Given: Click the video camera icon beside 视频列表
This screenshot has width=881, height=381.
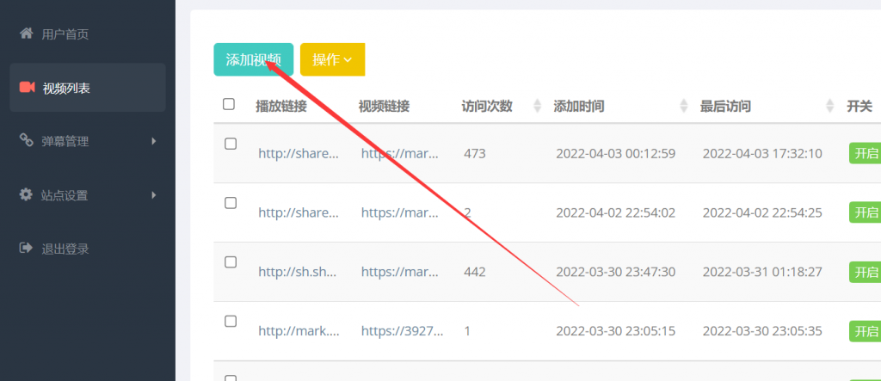Looking at the screenshot, I should coord(27,87).
